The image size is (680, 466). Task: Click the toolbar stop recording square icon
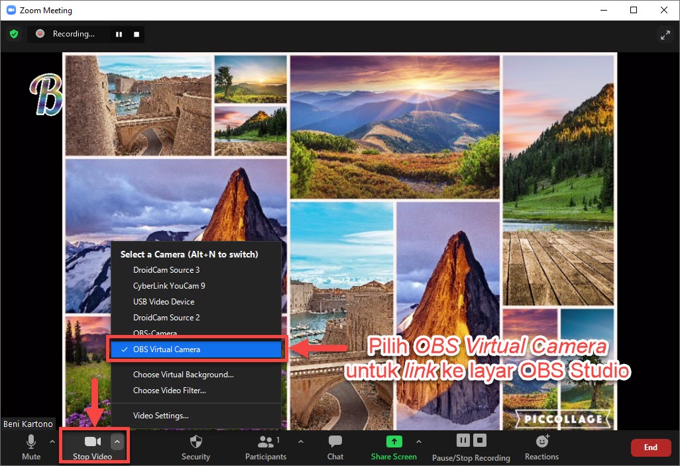[x=479, y=440]
